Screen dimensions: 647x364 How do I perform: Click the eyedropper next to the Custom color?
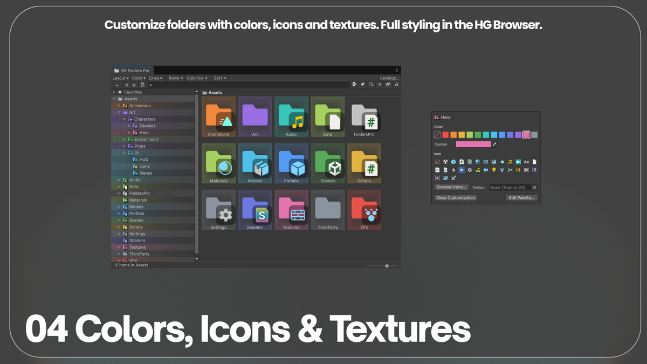click(x=494, y=145)
